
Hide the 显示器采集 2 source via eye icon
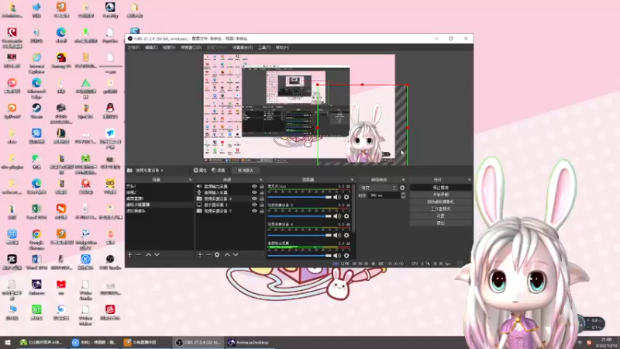click(254, 205)
